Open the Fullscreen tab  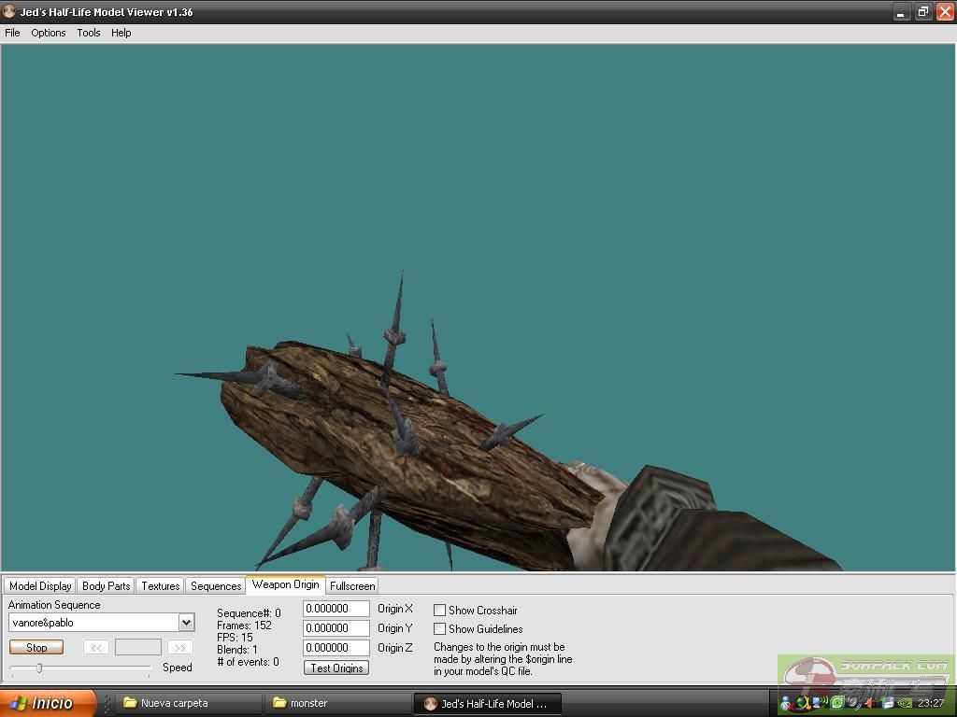[x=352, y=586]
